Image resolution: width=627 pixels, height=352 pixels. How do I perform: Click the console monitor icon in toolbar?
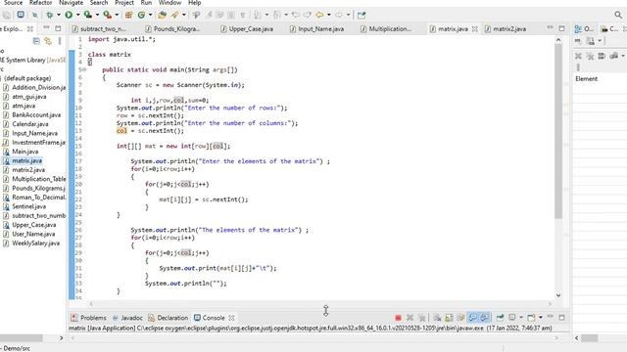click(x=21, y=16)
